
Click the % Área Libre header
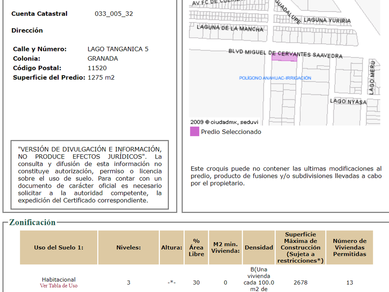click(x=196, y=248)
